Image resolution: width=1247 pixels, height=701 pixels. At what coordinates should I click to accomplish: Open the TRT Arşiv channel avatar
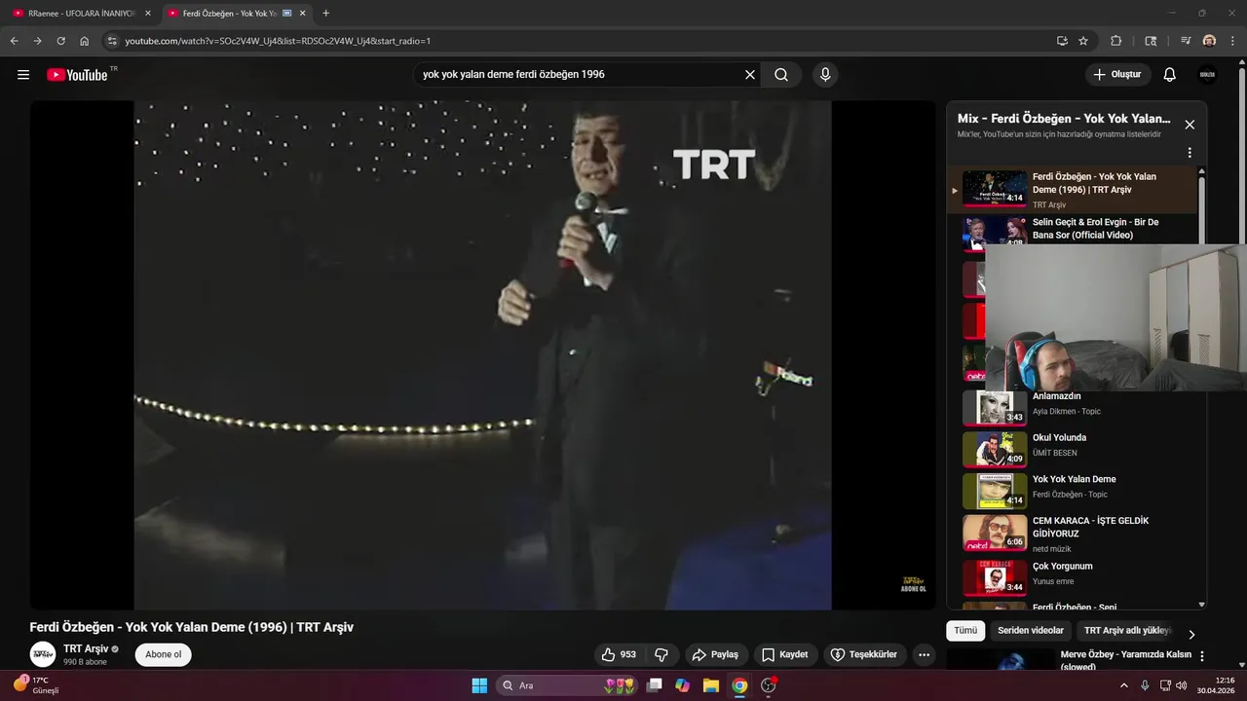tap(43, 654)
